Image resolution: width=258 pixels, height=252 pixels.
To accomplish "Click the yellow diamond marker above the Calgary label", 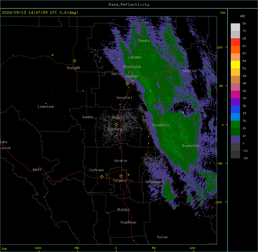I will coord(122,176).
